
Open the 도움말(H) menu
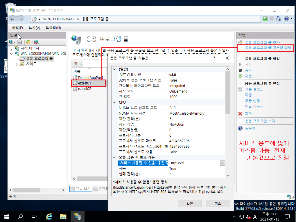tap(53, 28)
